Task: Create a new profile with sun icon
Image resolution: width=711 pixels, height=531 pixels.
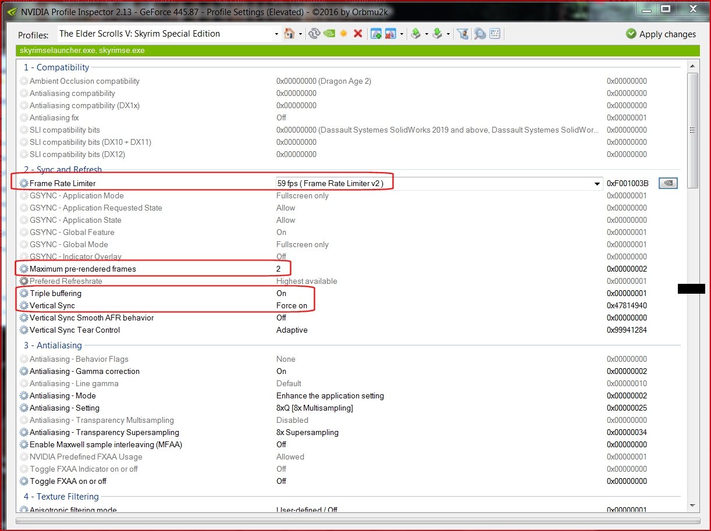Action: [x=344, y=34]
